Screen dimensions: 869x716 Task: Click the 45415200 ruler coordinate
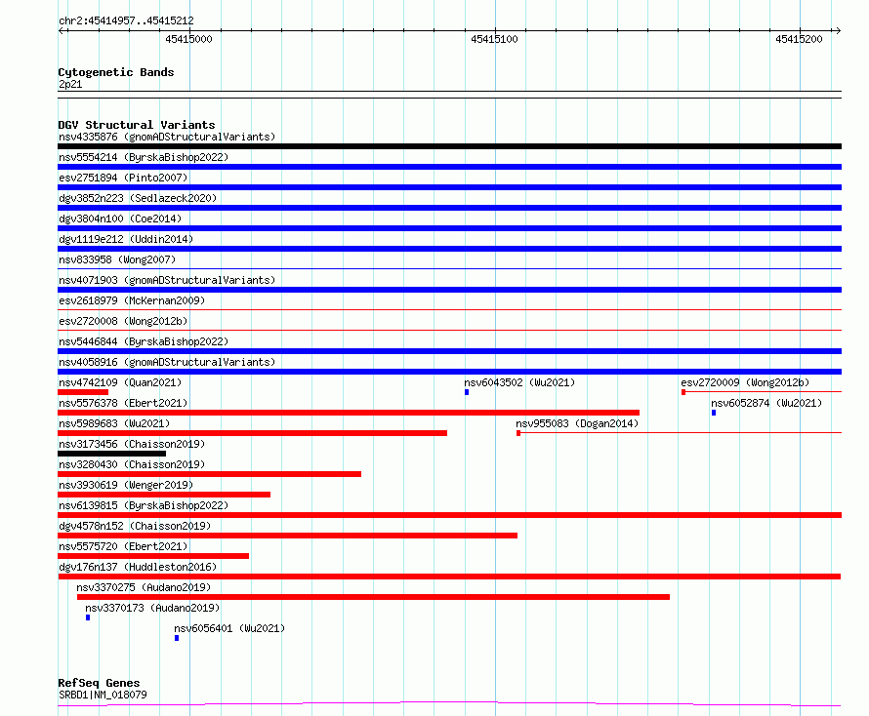pos(799,39)
